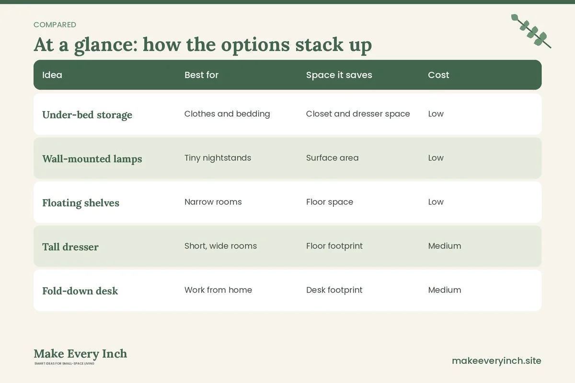The height and width of the screenshot is (383, 575).
Task: Select the Under-bed storage row title
Action: 87,115
